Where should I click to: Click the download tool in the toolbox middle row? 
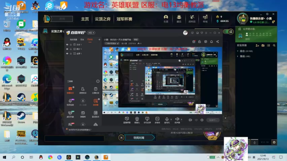(83, 102)
